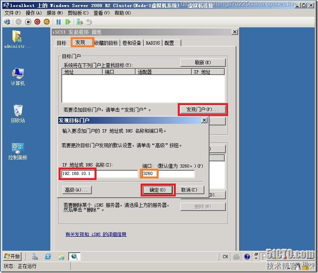Viewport: 318px width, 273px height.
Task: Select the 计算机 desktop icon
Action: [18, 77]
